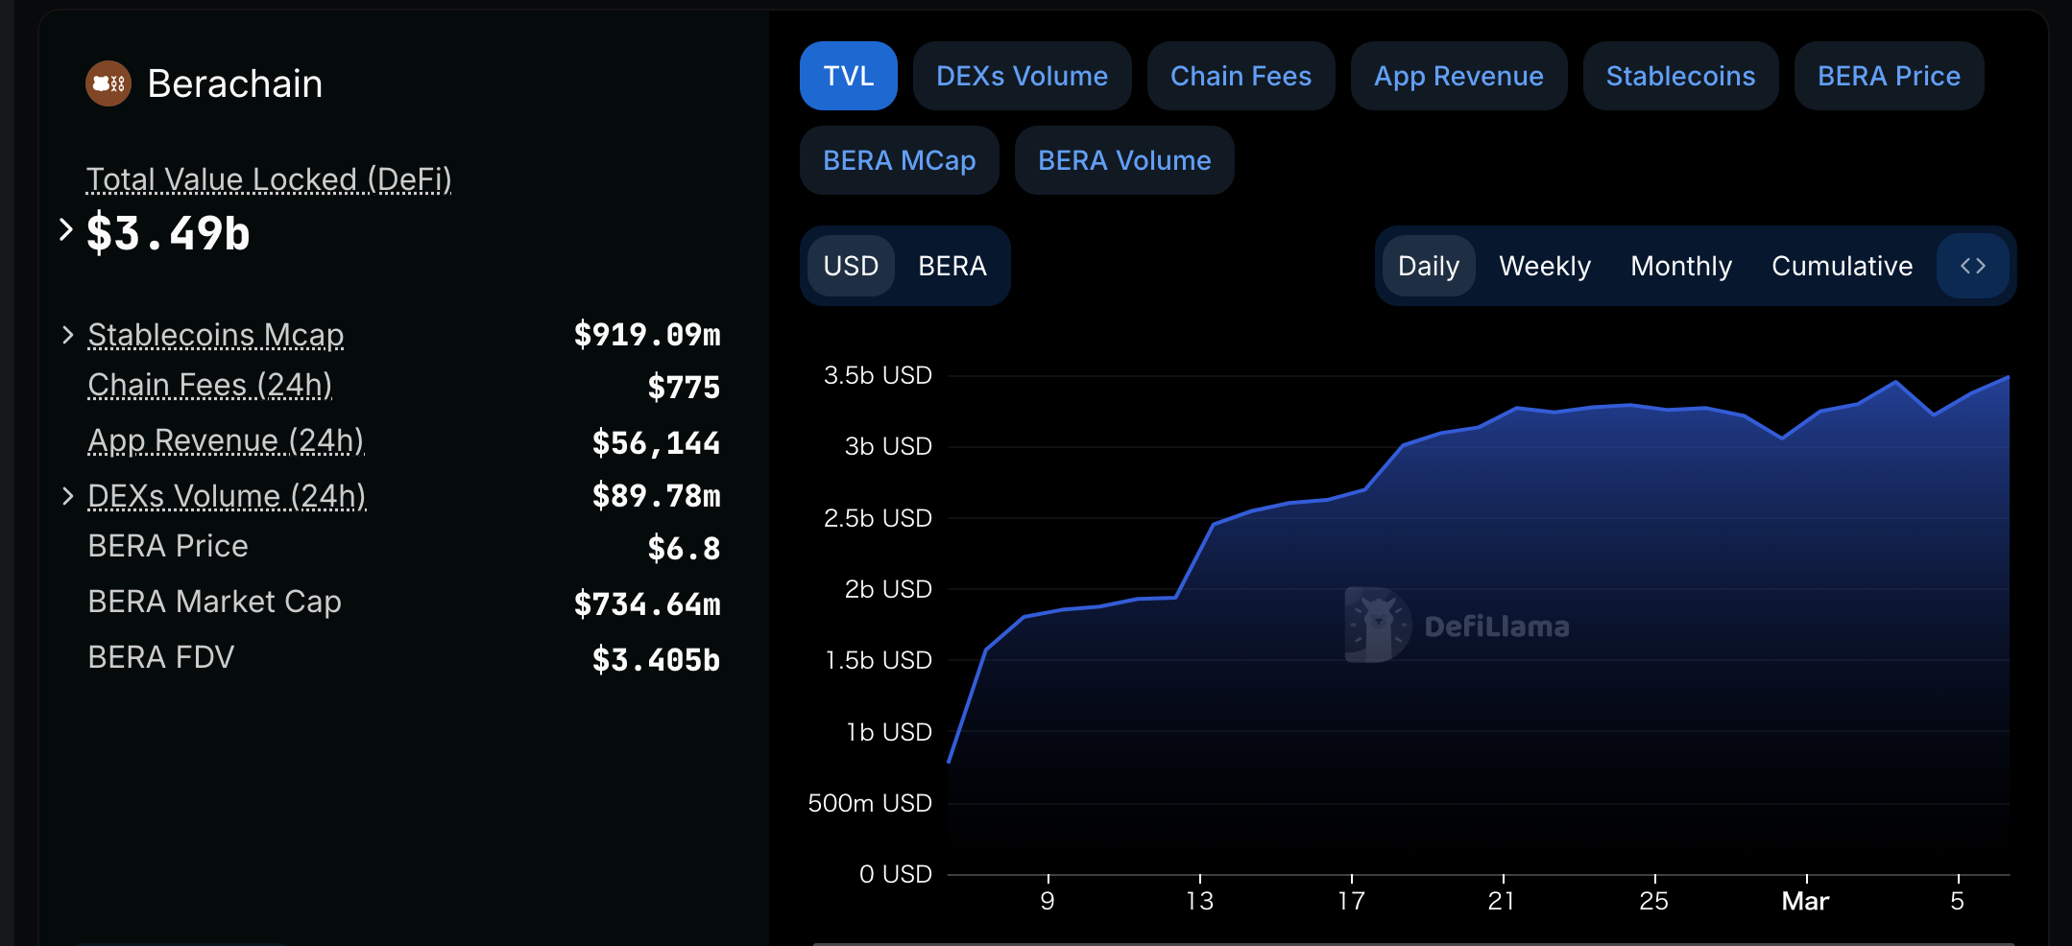The image size is (2072, 946).
Task: Click the Mar marker on the chart axis
Action: [x=1806, y=901]
